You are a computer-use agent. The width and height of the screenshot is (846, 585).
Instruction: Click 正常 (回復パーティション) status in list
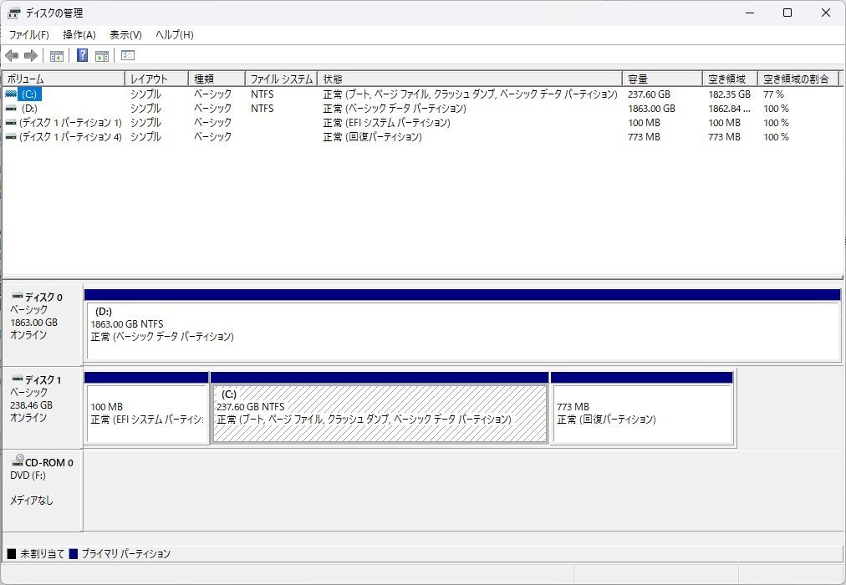pos(372,137)
